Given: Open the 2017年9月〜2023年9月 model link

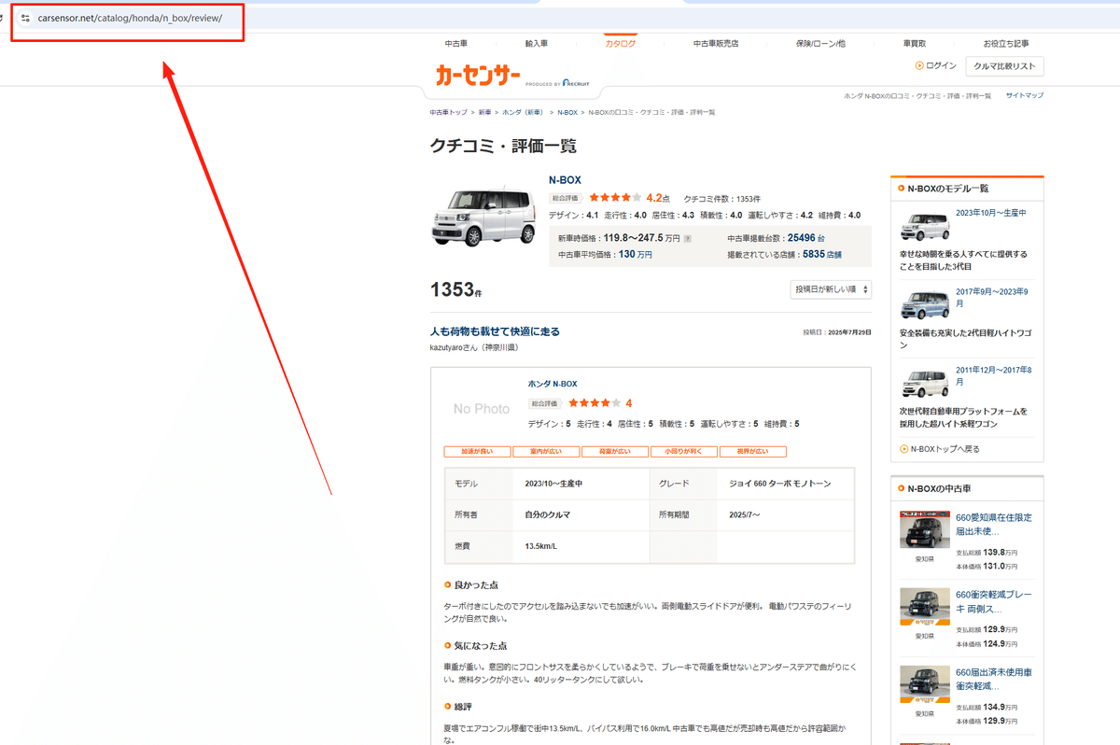Looking at the screenshot, I should pos(992,297).
